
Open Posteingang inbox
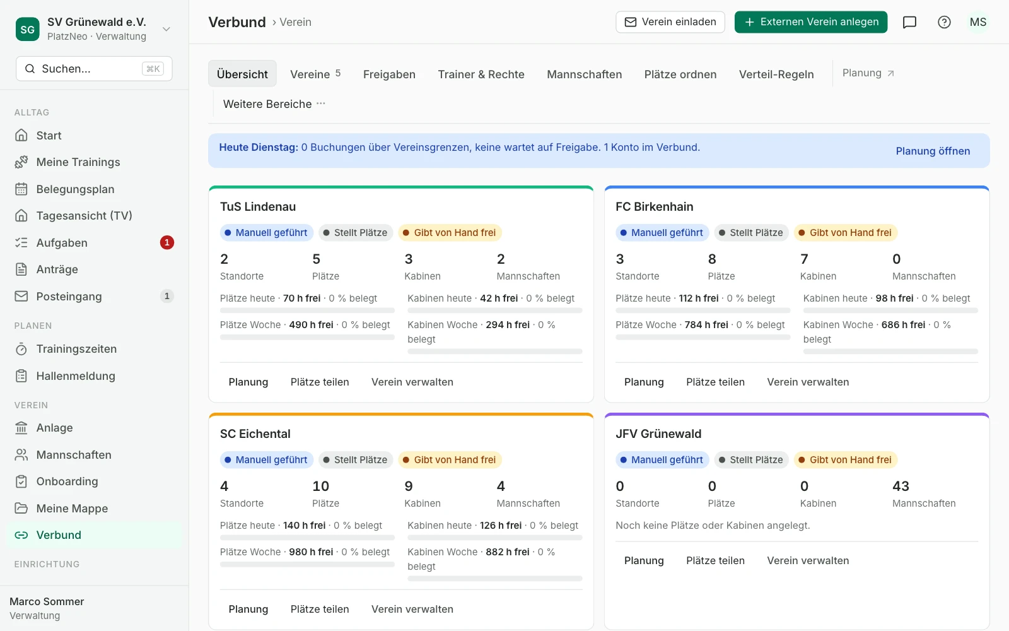(x=94, y=297)
